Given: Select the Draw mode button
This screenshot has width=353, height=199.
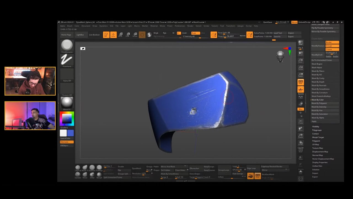Looking at the screenshot, I should click(x=113, y=35).
